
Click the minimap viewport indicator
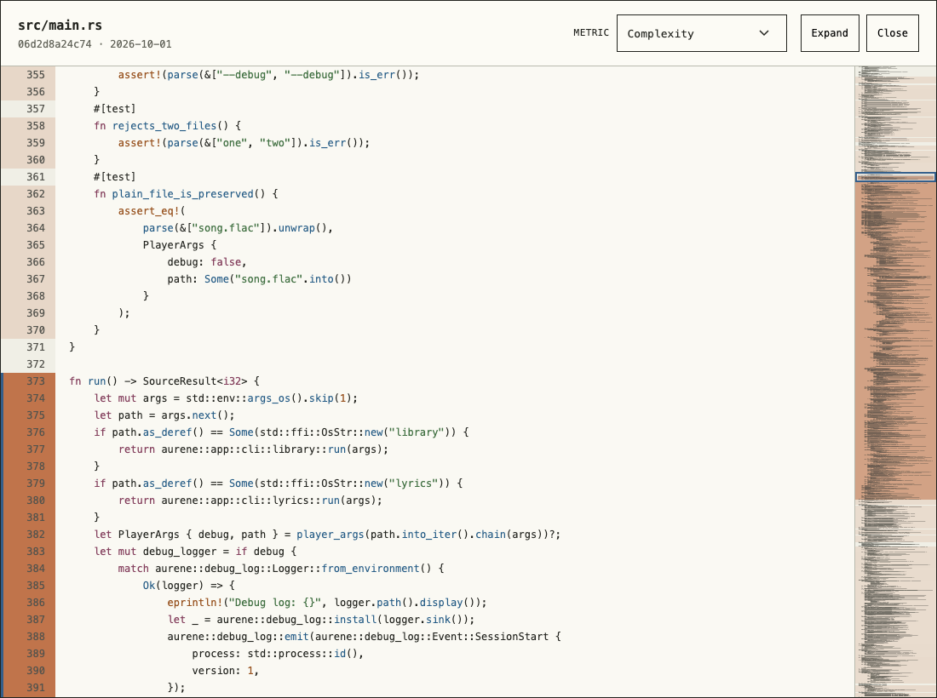coord(895,177)
